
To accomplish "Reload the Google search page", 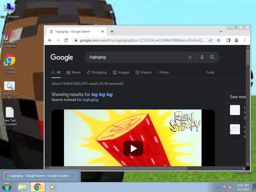I will 66,40.
